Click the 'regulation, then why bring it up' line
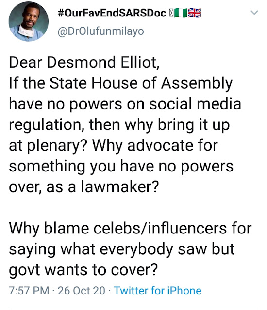The image size is (267, 310). pyautogui.click(x=119, y=125)
